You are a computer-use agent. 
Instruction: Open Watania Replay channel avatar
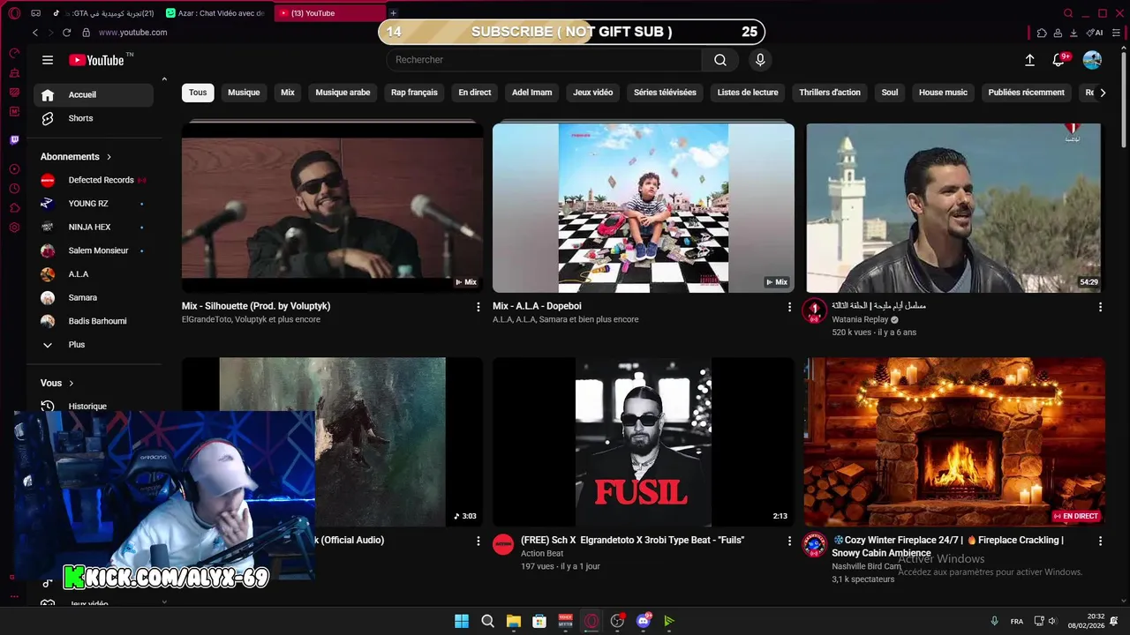[x=814, y=310]
